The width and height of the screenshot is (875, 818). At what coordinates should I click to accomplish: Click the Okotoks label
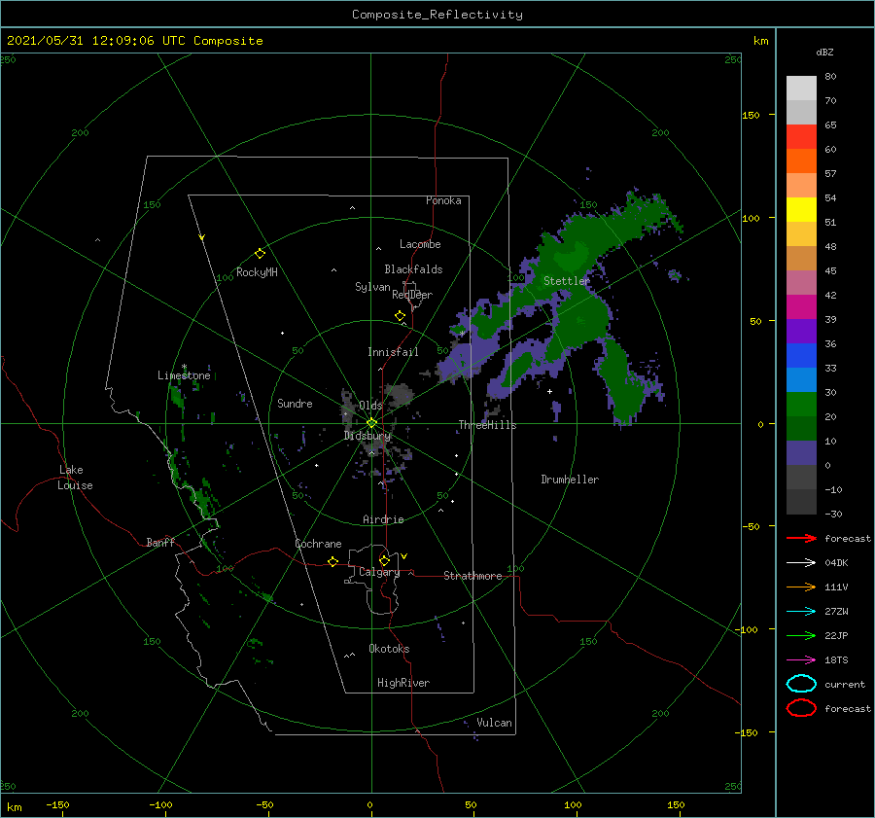point(390,649)
